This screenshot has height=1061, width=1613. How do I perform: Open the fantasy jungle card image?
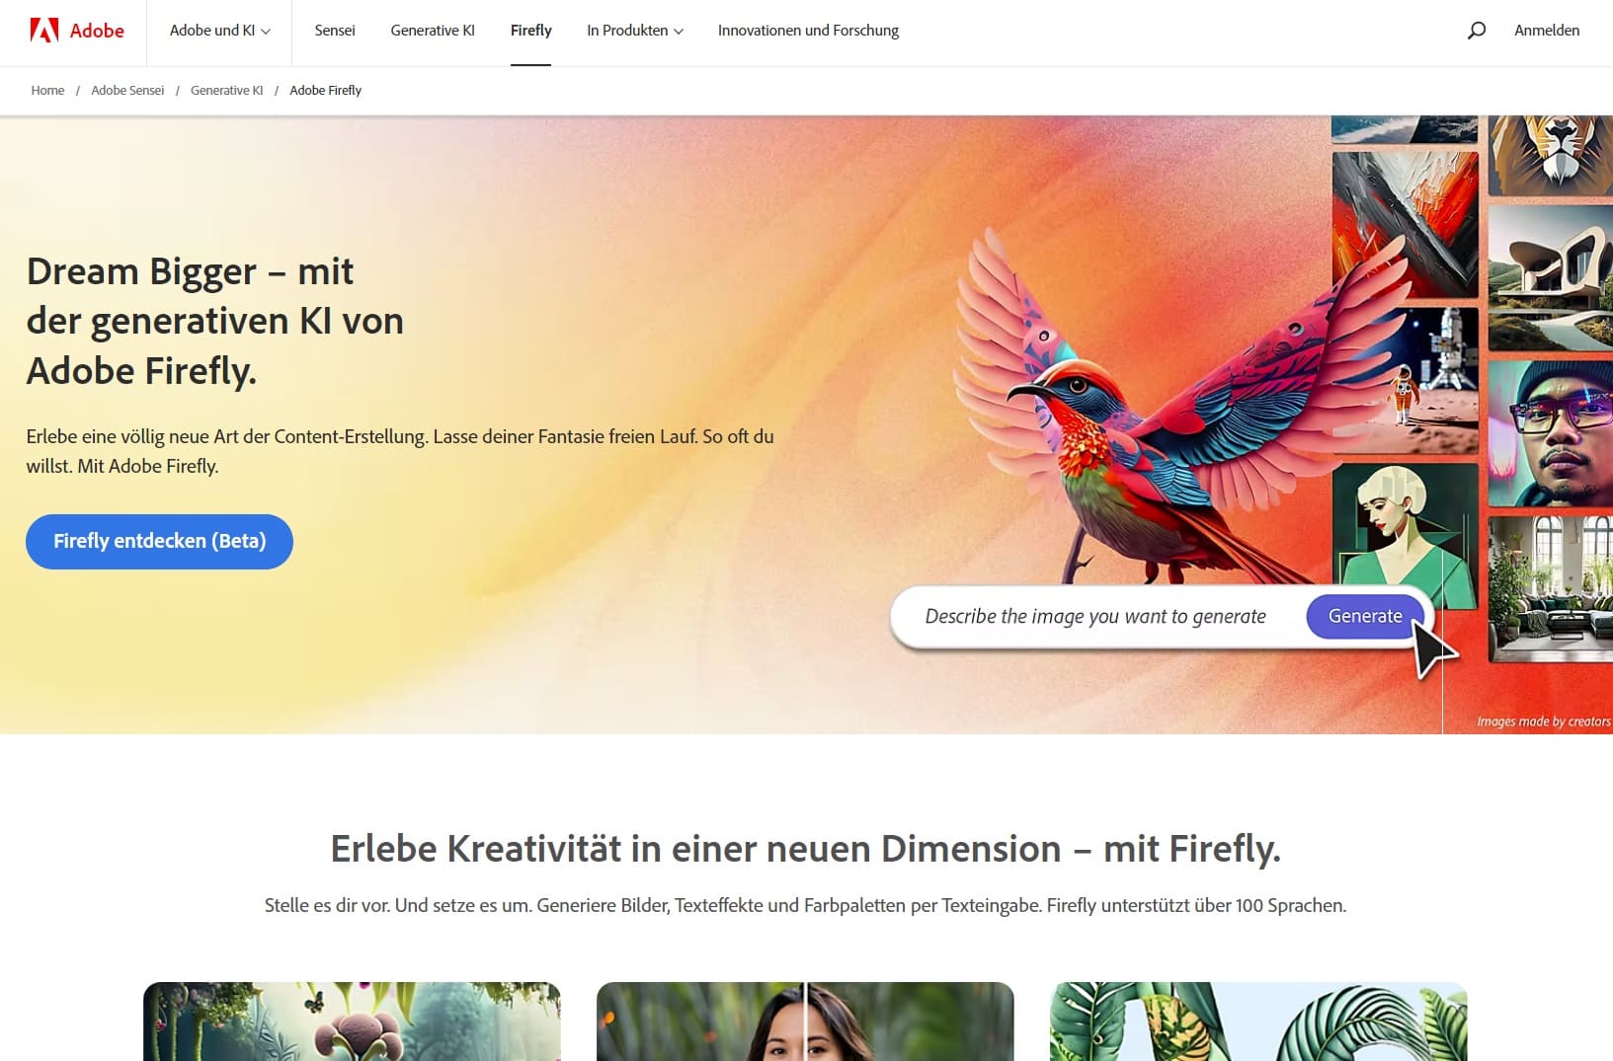click(352, 1022)
